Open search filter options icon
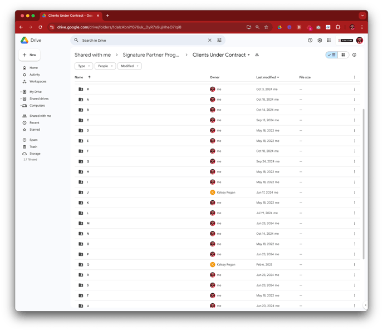This screenshot has width=383, height=331. (219, 41)
